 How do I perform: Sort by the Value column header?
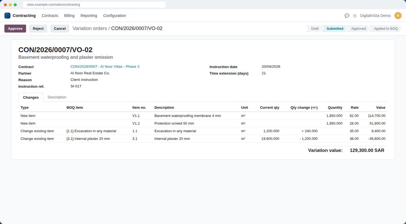pos(381,108)
